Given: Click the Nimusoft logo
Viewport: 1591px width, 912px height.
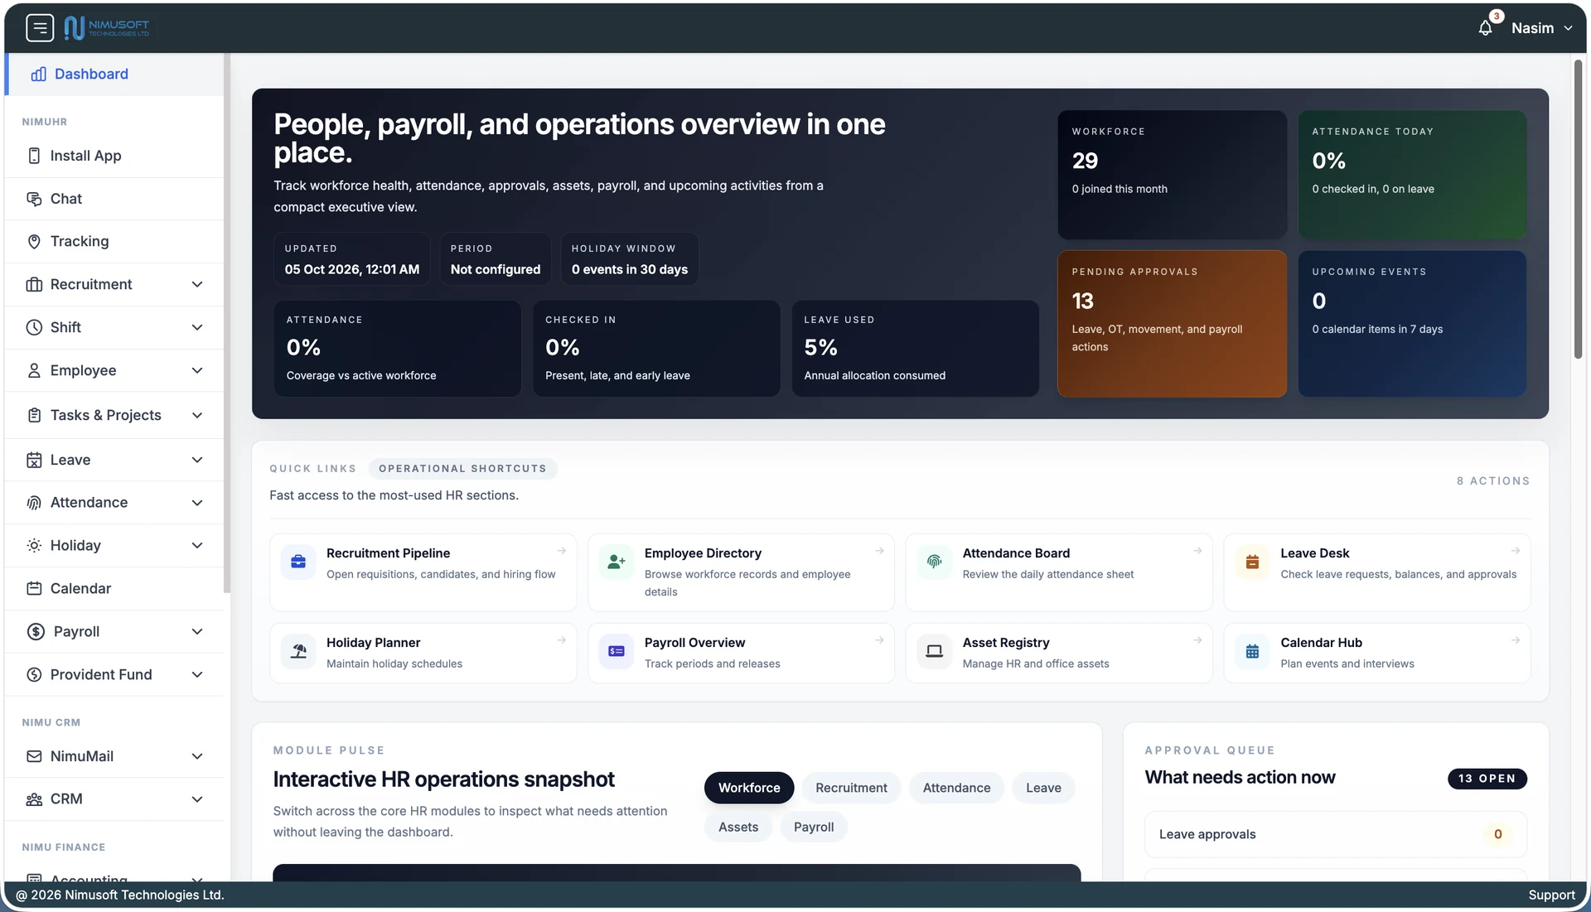Looking at the screenshot, I should pos(107,27).
